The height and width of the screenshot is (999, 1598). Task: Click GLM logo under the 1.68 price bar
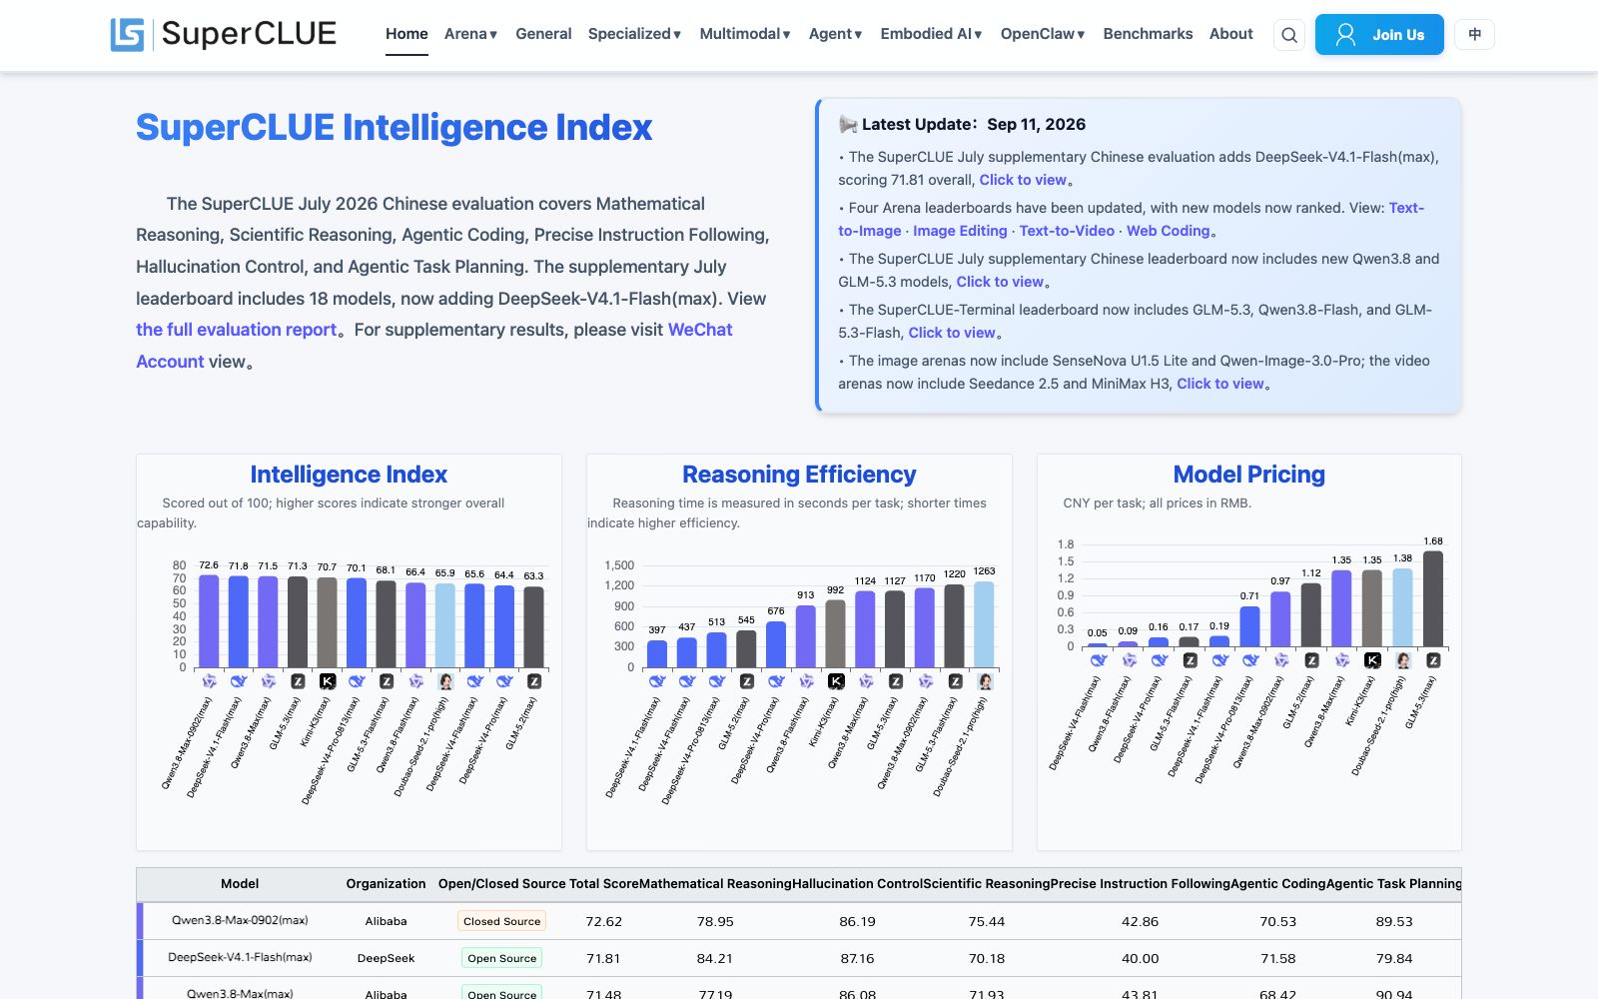point(1433,660)
